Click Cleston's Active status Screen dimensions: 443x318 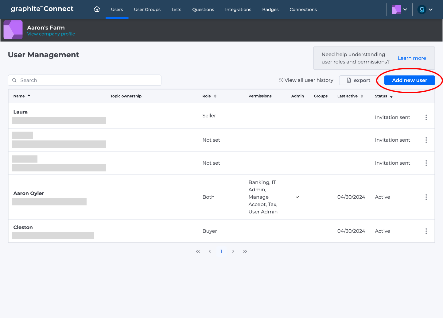[x=383, y=231]
